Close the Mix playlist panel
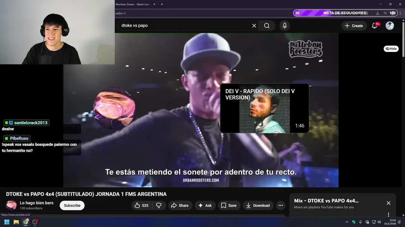Screen dimensions: 405x227 pos(389,203)
